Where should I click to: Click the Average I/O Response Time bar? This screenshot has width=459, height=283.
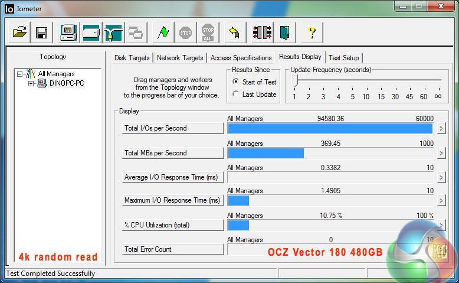tap(330, 178)
